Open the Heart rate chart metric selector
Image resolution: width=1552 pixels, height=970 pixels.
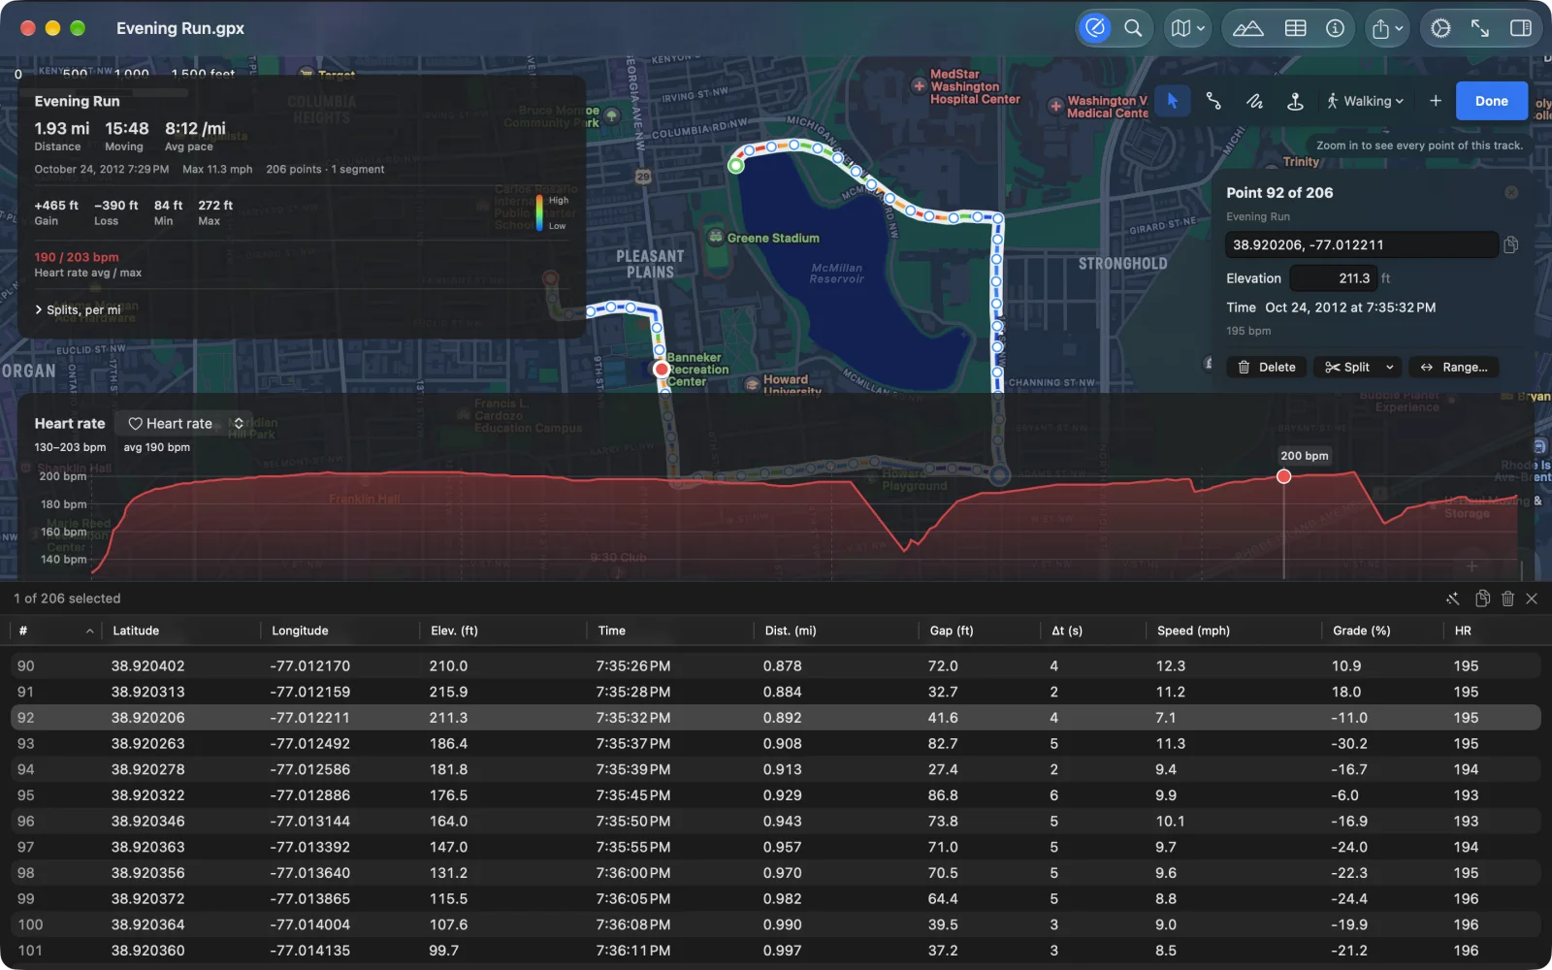184,424
